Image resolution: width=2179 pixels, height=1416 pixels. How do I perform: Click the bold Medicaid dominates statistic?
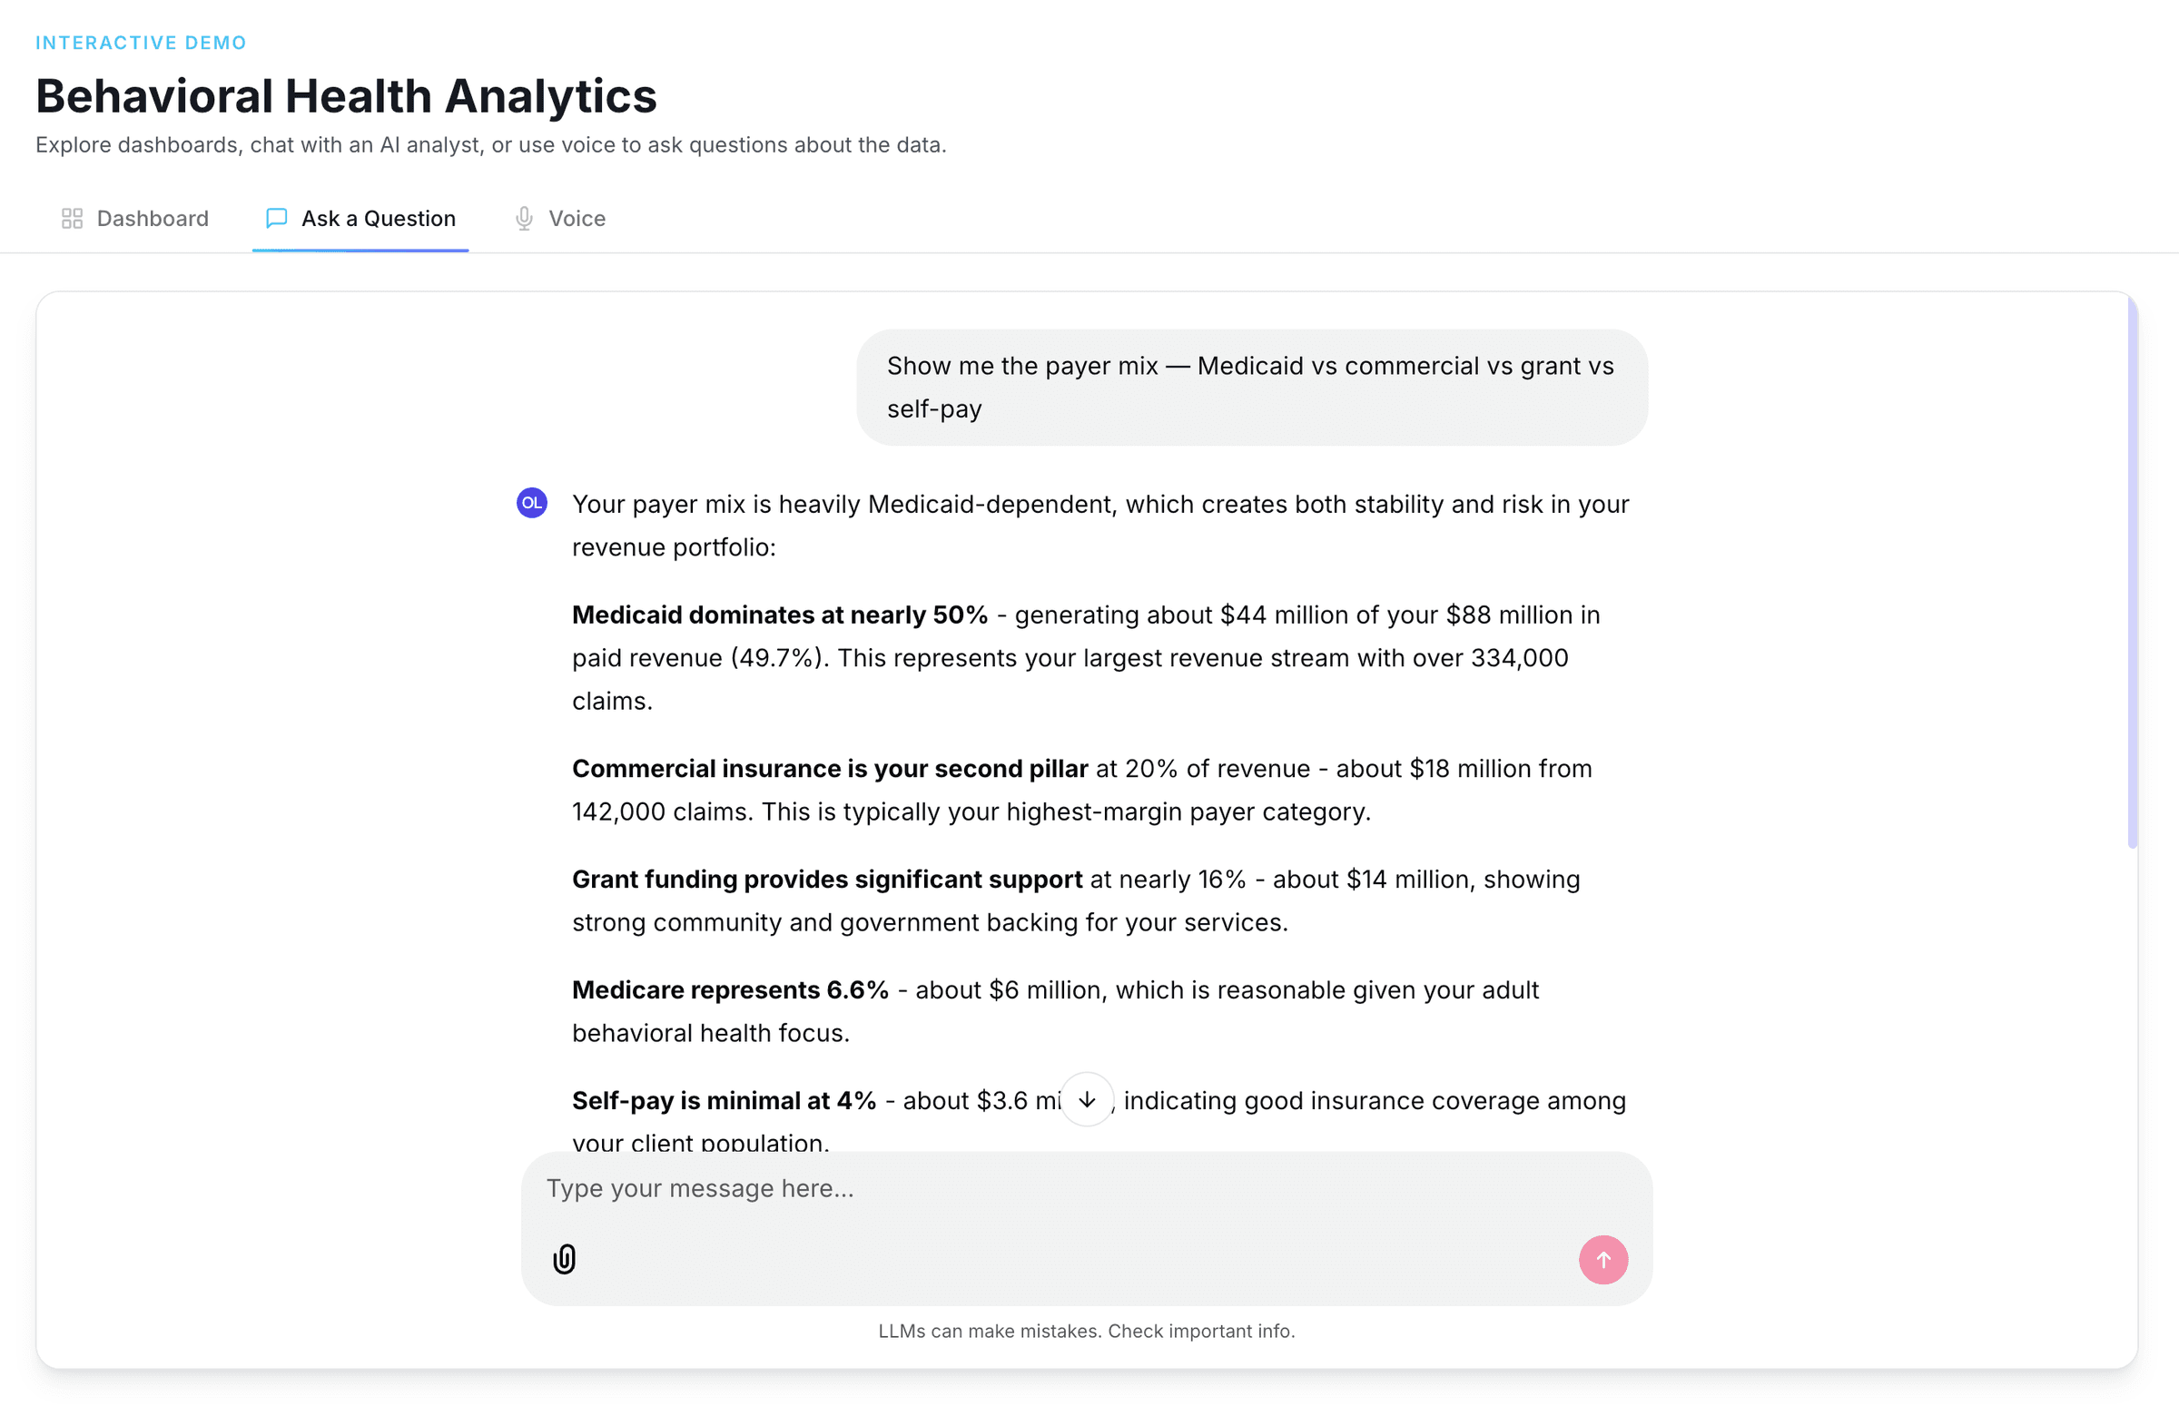click(x=778, y=615)
